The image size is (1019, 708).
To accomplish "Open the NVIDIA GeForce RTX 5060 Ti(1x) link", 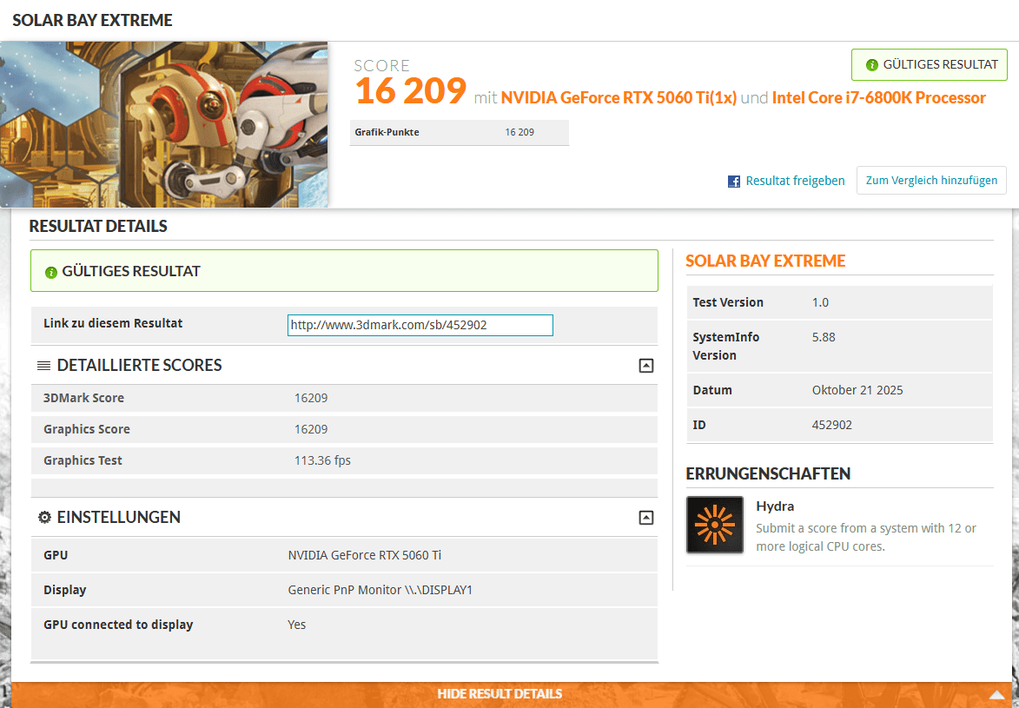I will tap(619, 97).
